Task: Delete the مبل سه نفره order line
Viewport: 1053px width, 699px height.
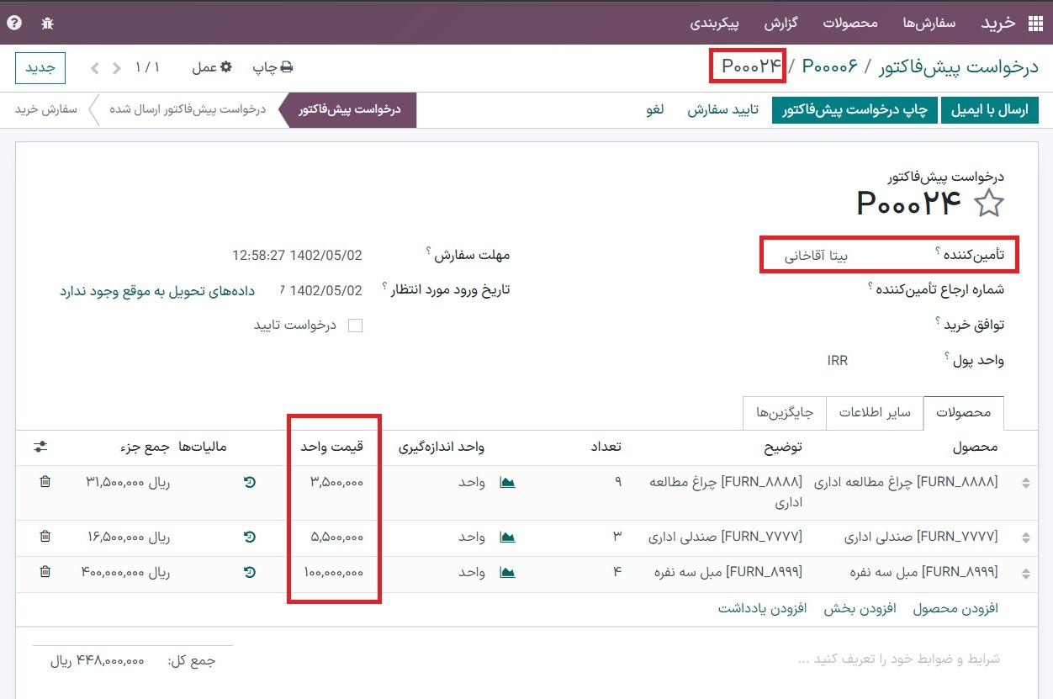Action: pos(45,572)
